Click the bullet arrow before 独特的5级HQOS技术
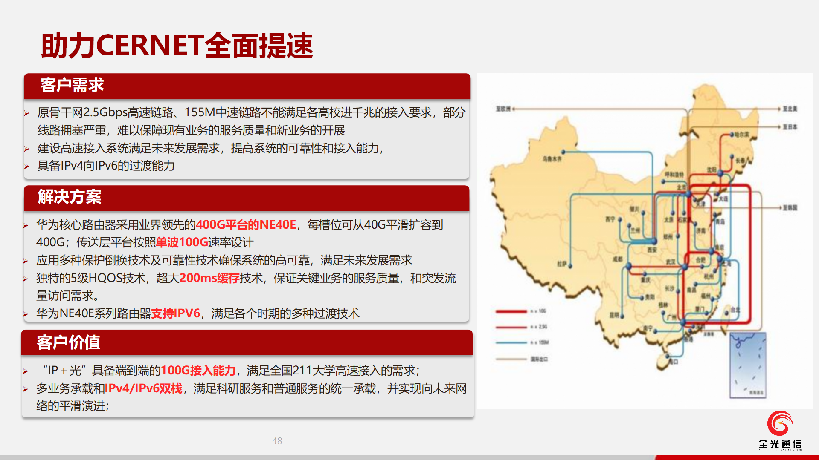Image resolution: width=819 pixels, height=460 pixels. (26, 279)
